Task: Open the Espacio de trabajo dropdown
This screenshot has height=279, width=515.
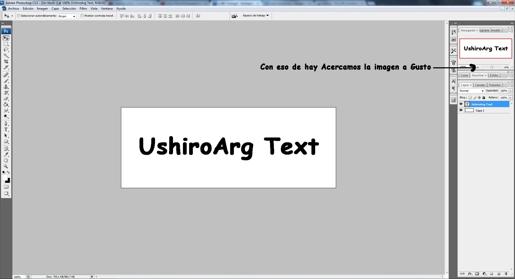Action: click(256, 16)
